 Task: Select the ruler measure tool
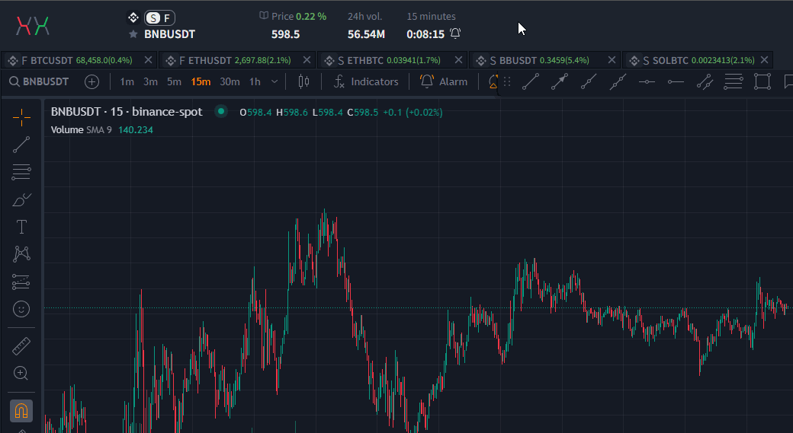tap(21, 346)
